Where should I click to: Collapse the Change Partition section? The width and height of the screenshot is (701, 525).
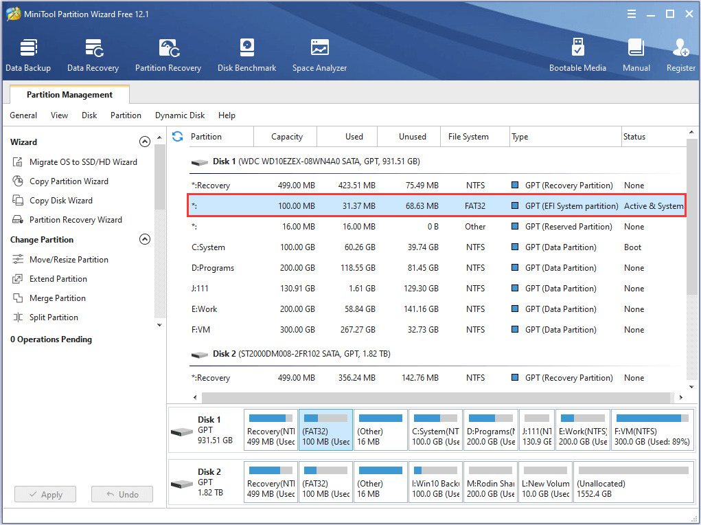click(x=144, y=240)
